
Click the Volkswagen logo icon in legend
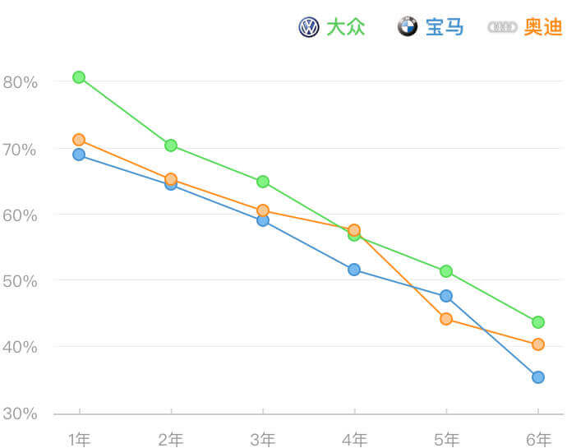pos(309,27)
